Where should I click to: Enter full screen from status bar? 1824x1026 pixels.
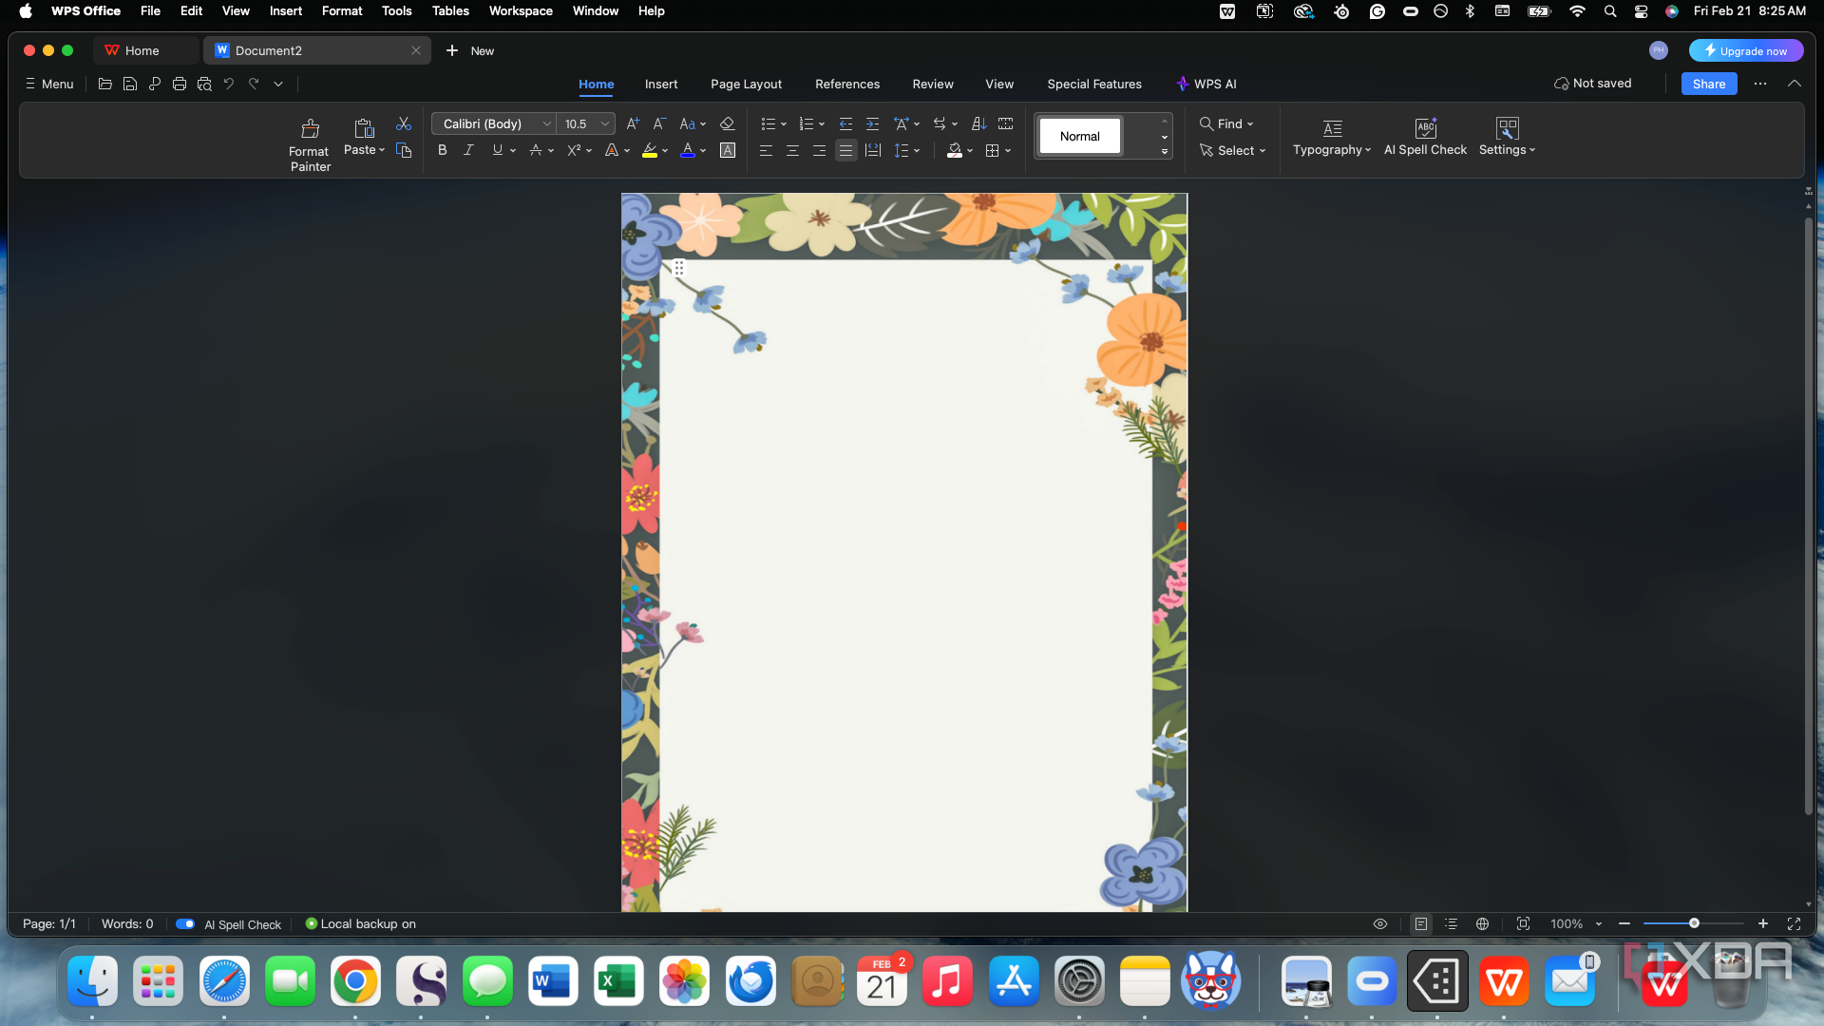click(x=1794, y=923)
